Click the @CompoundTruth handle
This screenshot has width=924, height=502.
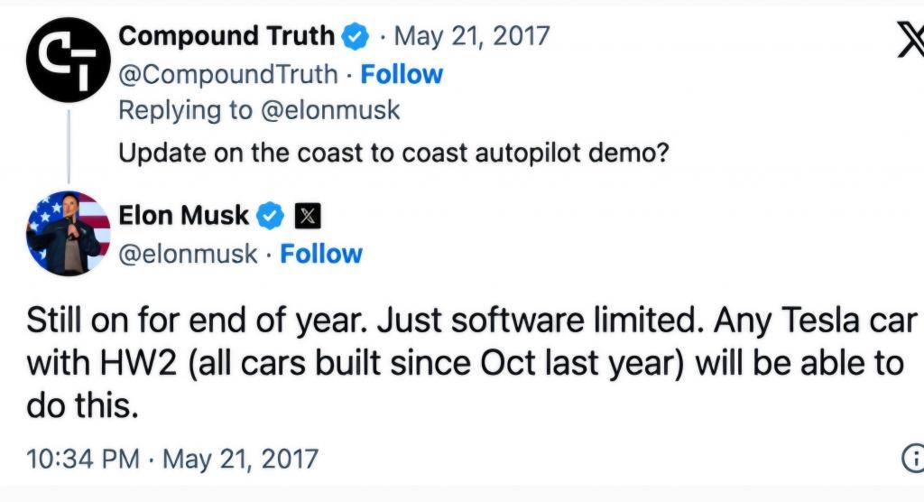229,74
